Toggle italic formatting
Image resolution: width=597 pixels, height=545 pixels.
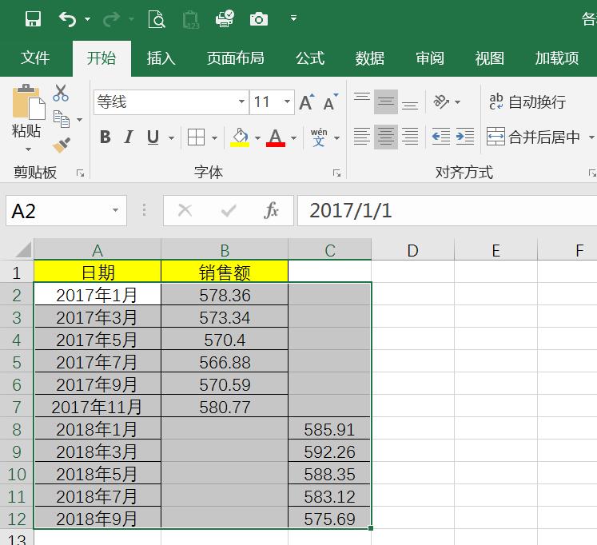tap(129, 137)
